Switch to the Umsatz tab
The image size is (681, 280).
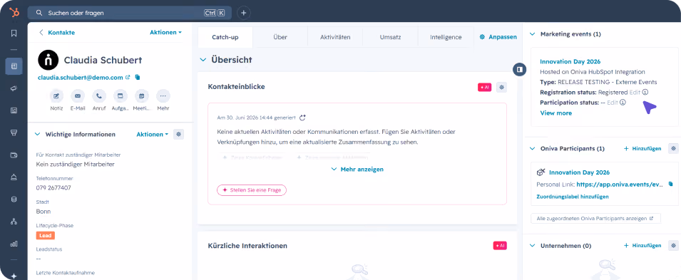390,37
